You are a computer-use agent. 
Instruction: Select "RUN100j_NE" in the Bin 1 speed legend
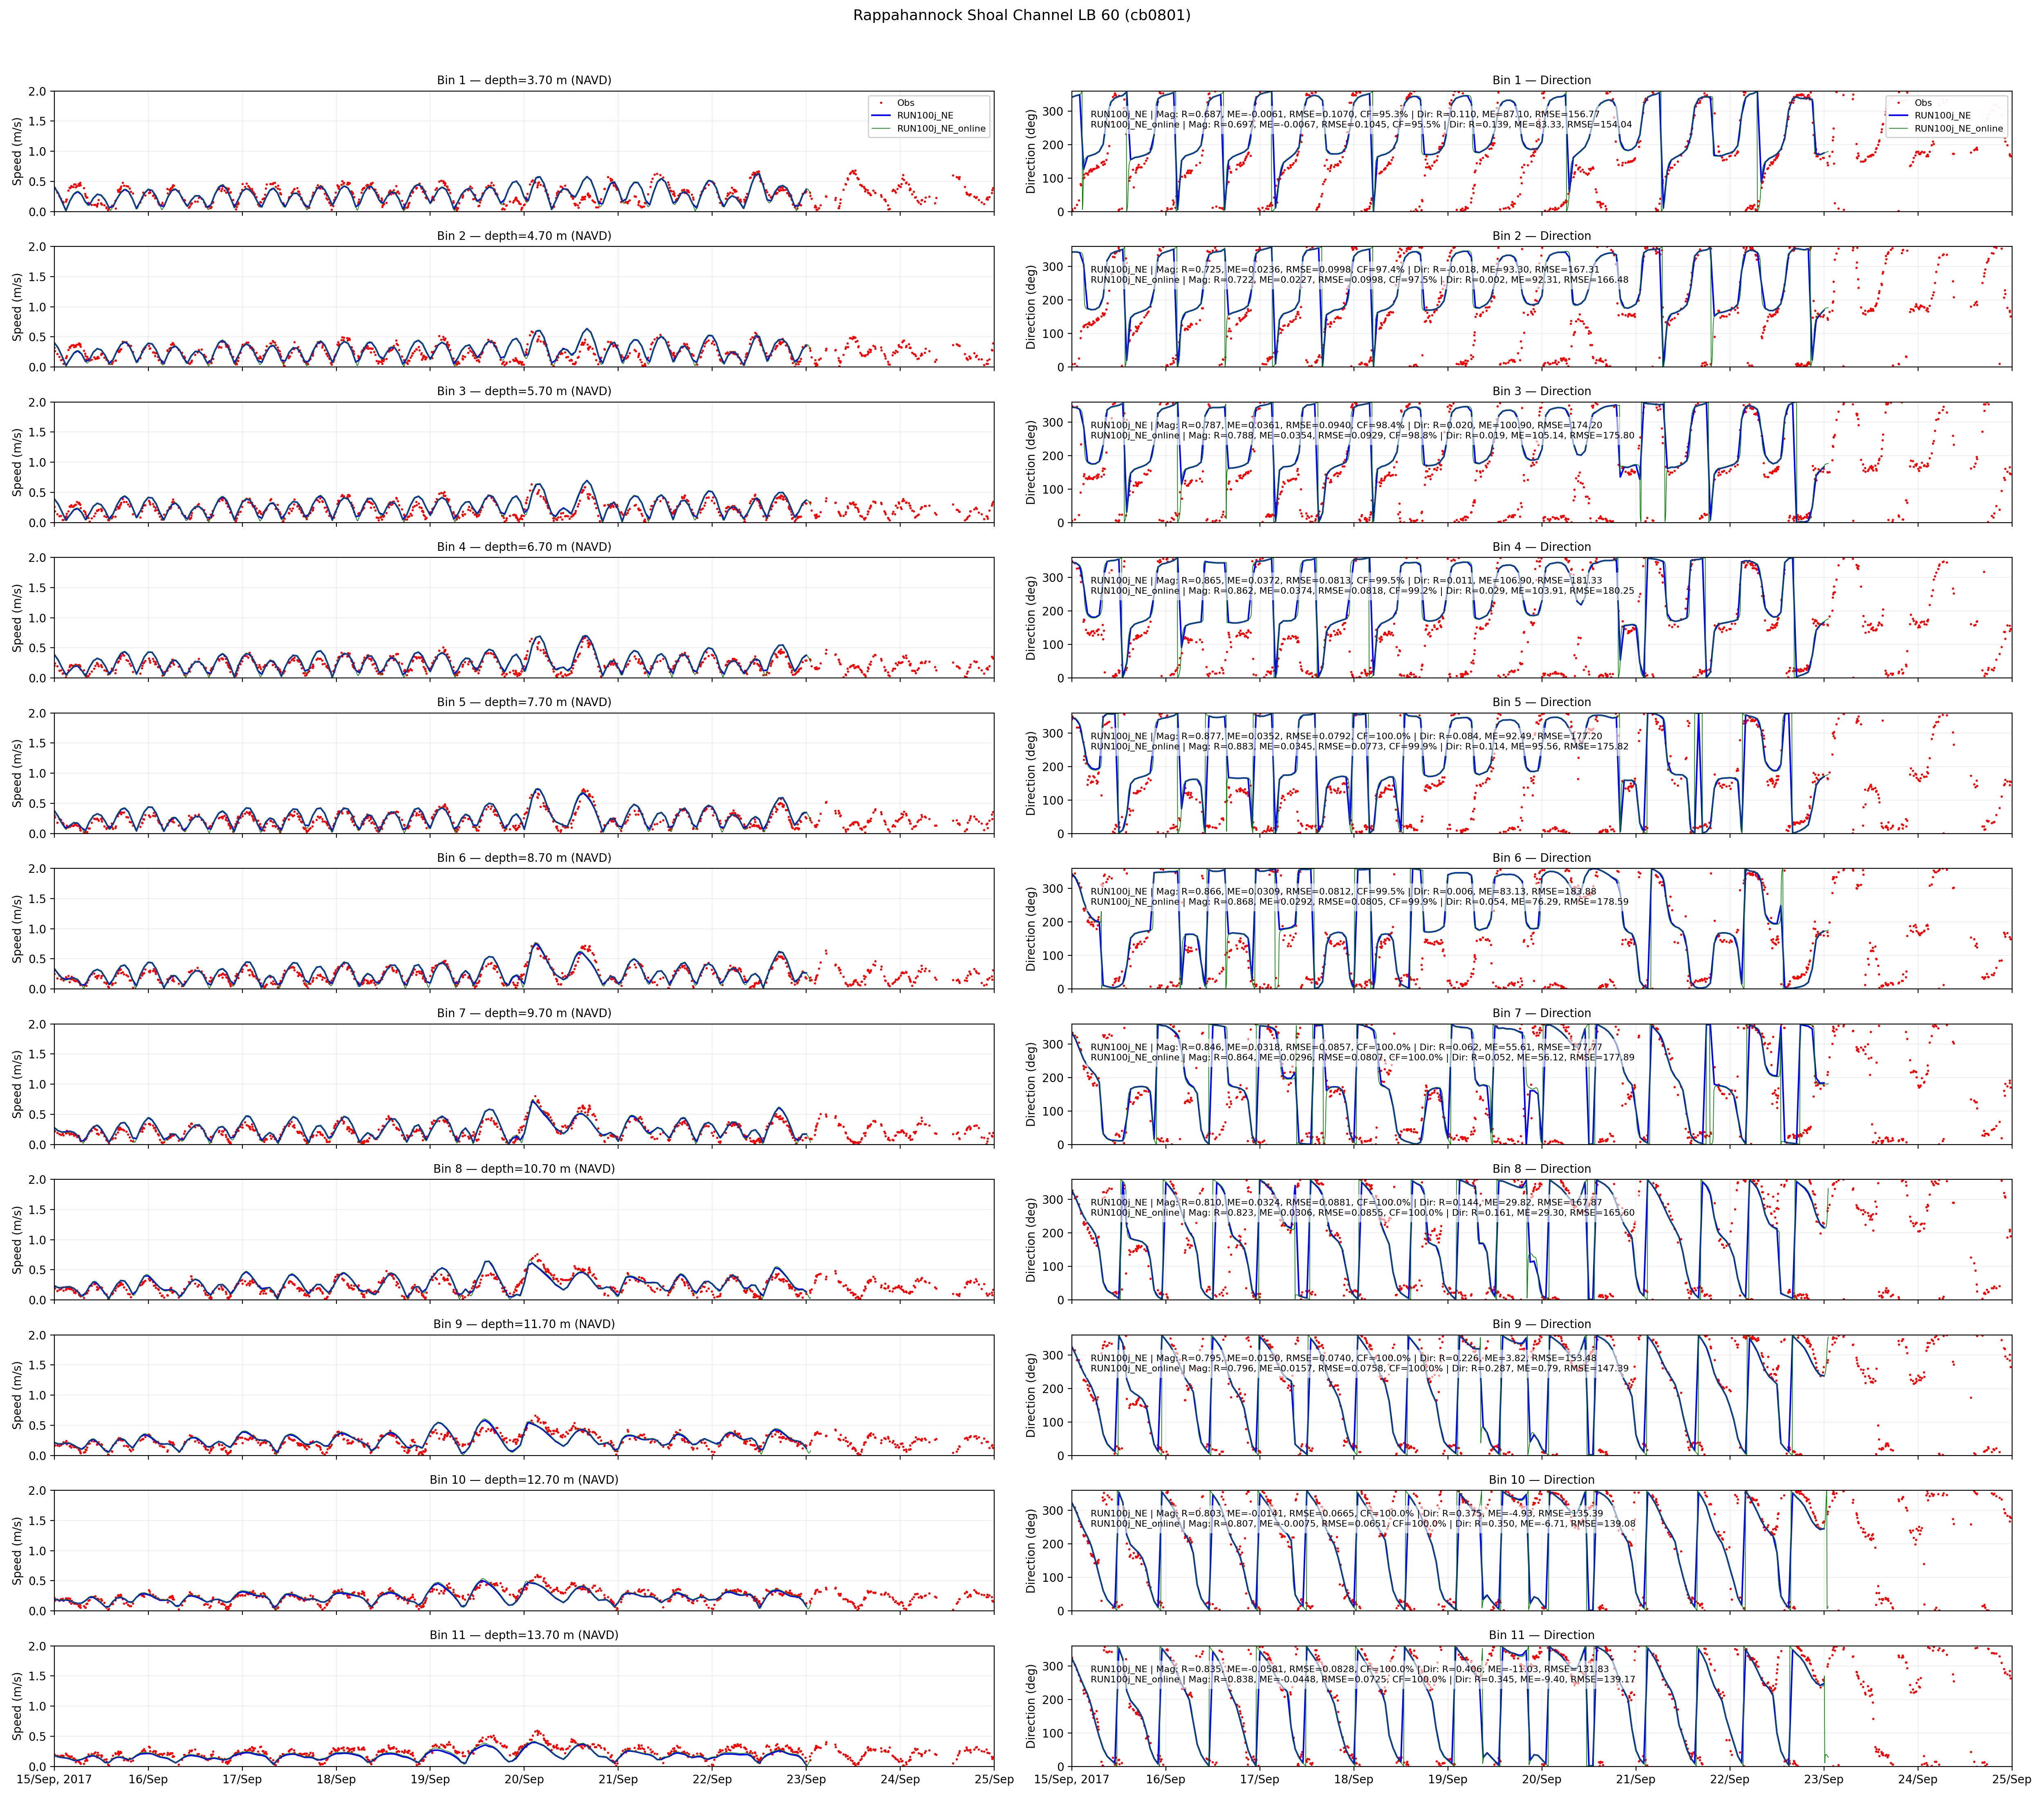[925, 116]
